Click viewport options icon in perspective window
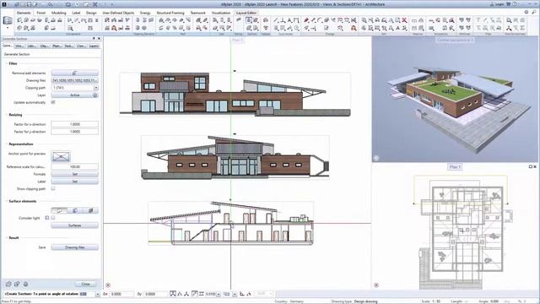 click(x=376, y=158)
